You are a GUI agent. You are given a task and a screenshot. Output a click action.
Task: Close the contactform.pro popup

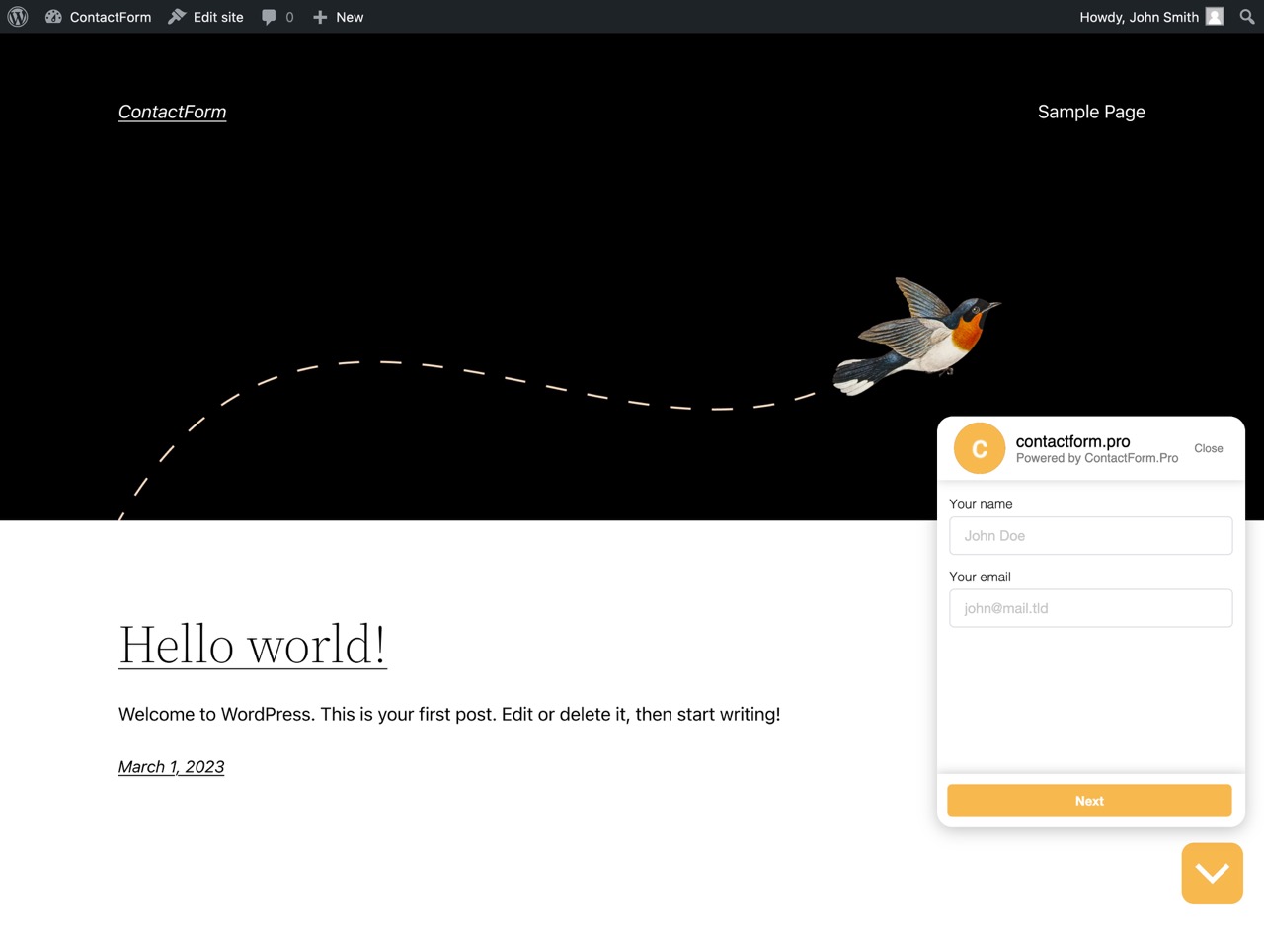(x=1208, y=448)
